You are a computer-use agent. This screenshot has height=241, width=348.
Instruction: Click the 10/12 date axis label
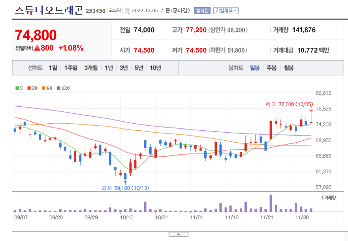[x=126, y=217]
